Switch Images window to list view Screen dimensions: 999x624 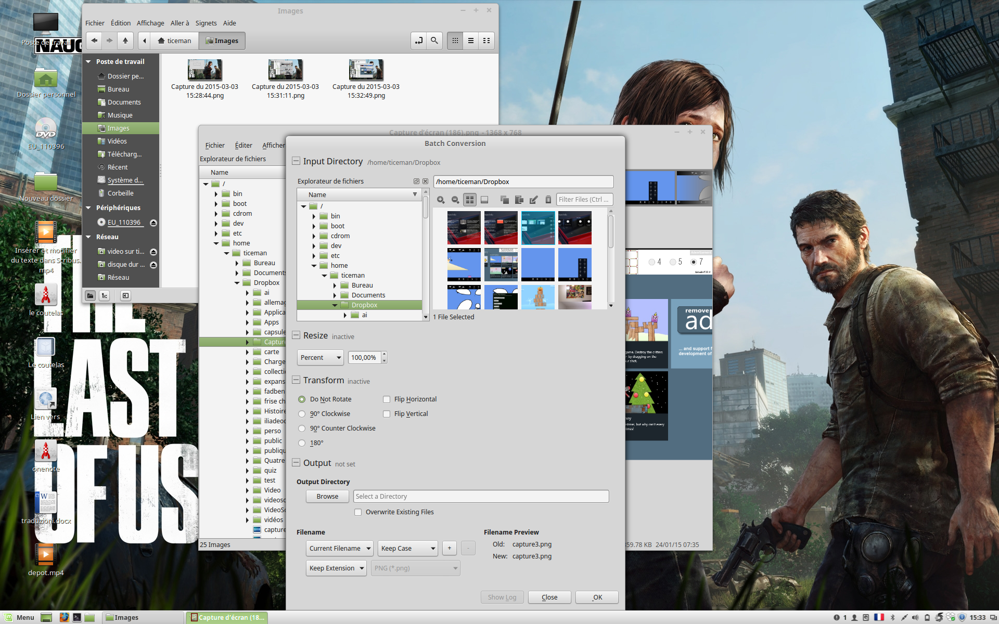coord(471,41)
